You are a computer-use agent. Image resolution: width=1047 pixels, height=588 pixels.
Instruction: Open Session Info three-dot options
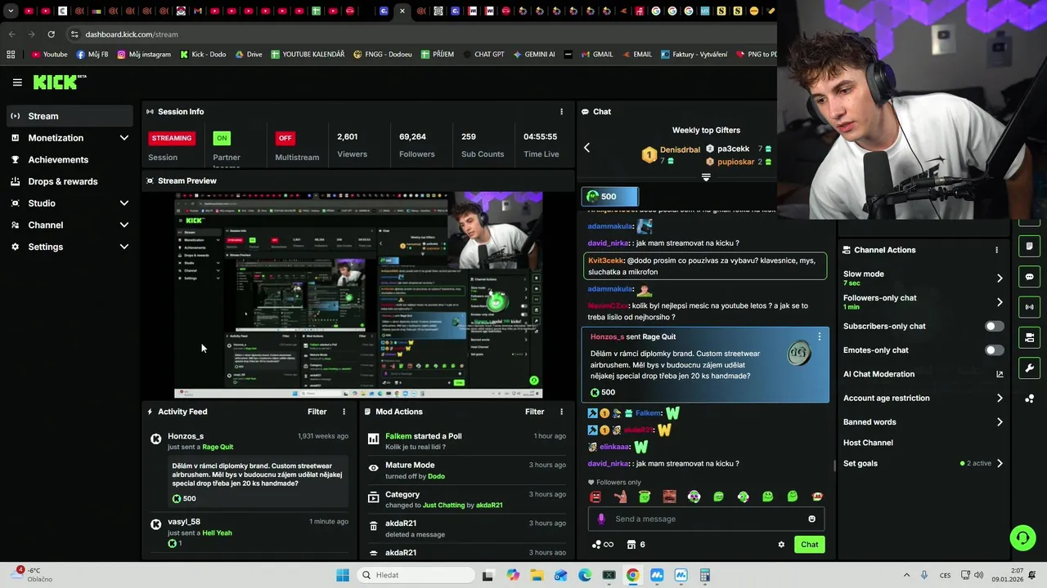pos(561,112)
